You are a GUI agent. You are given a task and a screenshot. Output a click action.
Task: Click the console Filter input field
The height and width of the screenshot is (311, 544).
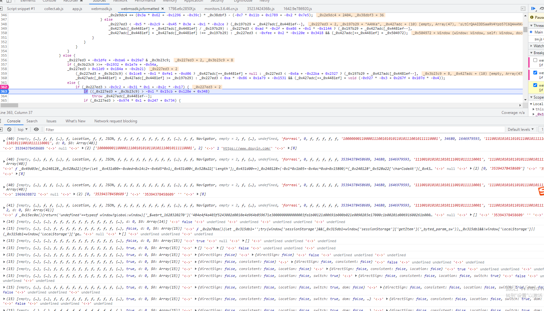coord(274,130)
